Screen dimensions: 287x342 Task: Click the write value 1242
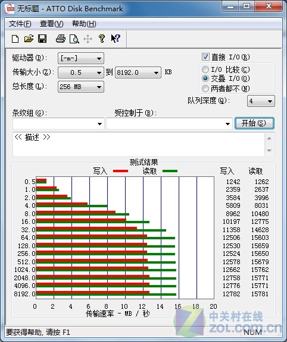[x=233, y=182]
